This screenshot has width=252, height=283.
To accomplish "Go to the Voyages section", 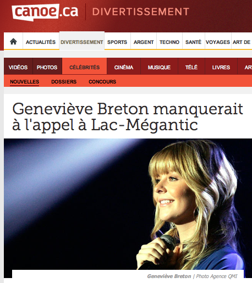I will click(x=218, y=42).
